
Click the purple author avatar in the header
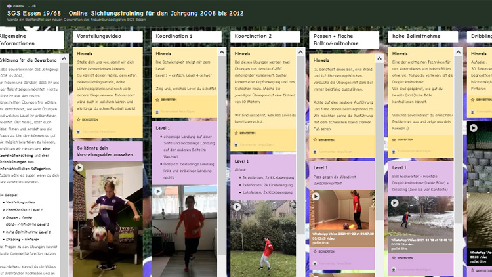[9, 6]
